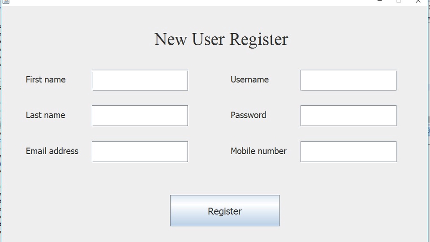Click the "Last name" label text

45,115
